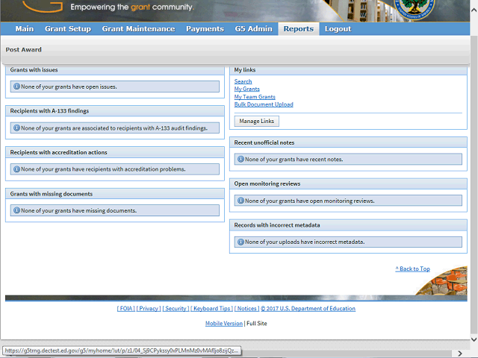The height and width of the screenshot is (358, 478).
Task: Click the info icon in accreditation actions panel
Action: (16, 169)
